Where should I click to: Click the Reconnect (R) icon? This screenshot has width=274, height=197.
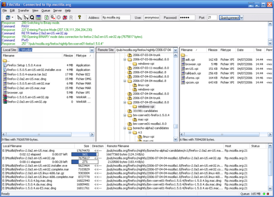point(71,17)
